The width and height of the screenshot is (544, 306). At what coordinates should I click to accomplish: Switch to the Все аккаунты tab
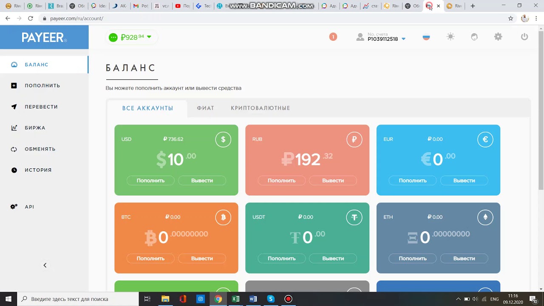pos(147,108)
